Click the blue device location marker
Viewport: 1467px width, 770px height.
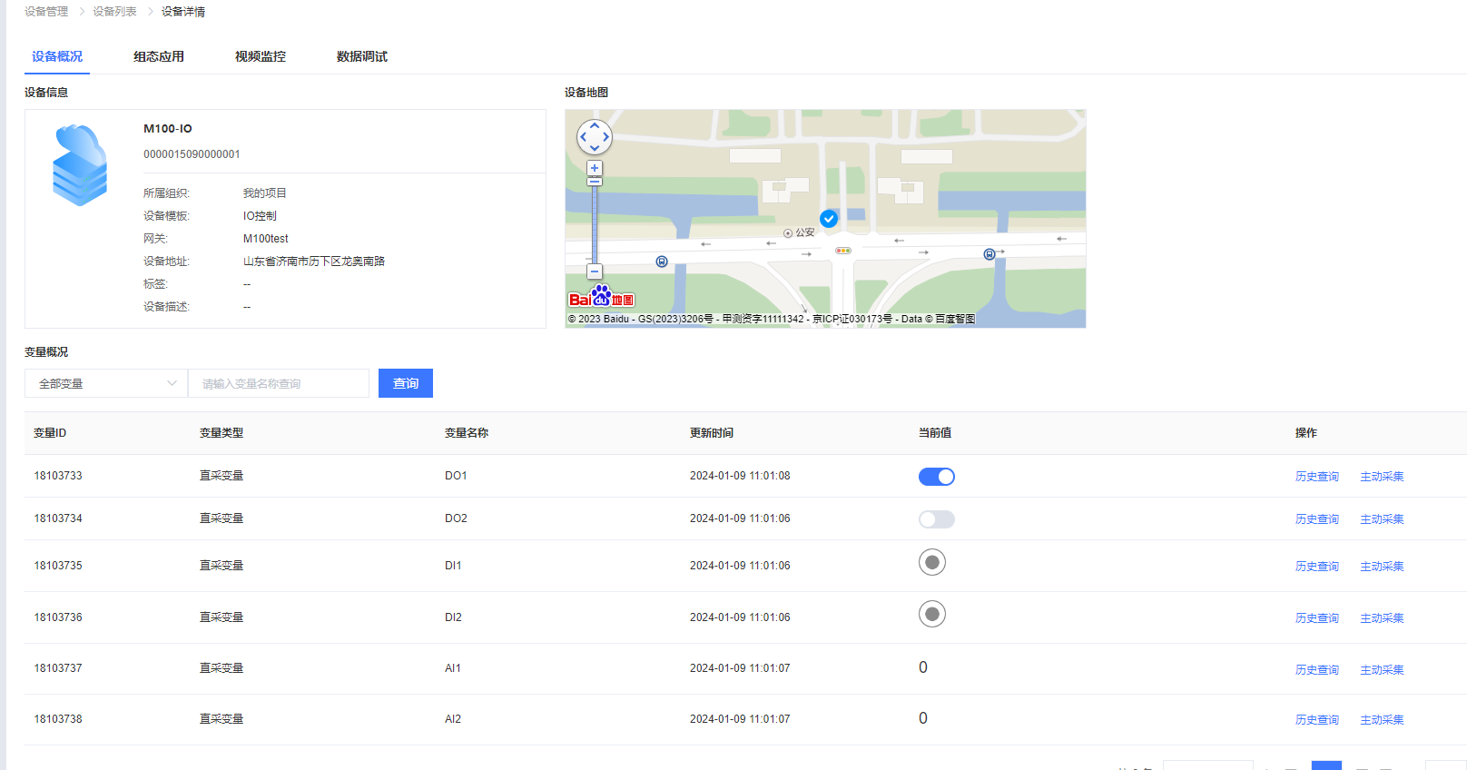pyautogui.click(x=829, y=219)
